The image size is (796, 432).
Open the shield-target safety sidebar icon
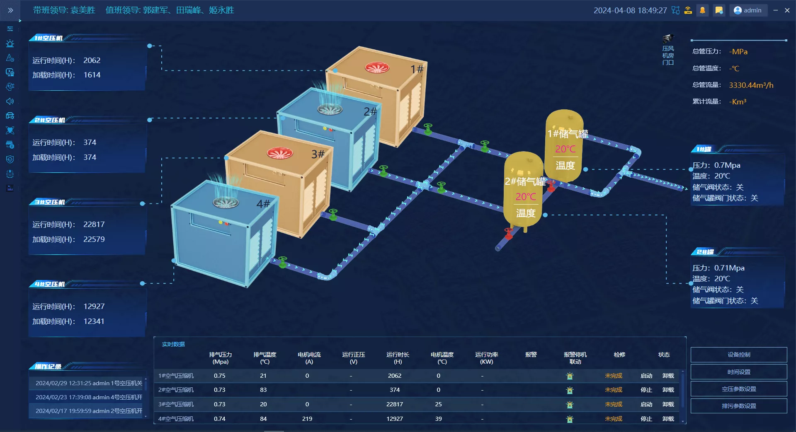click(x=10, y=159)
